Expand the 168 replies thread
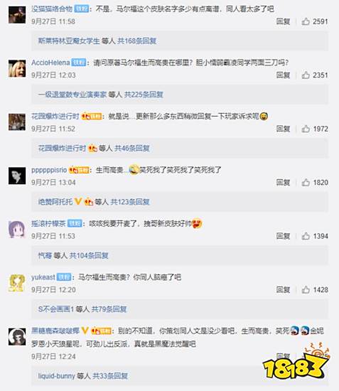The image size is (339, 391). pos(137,41)
